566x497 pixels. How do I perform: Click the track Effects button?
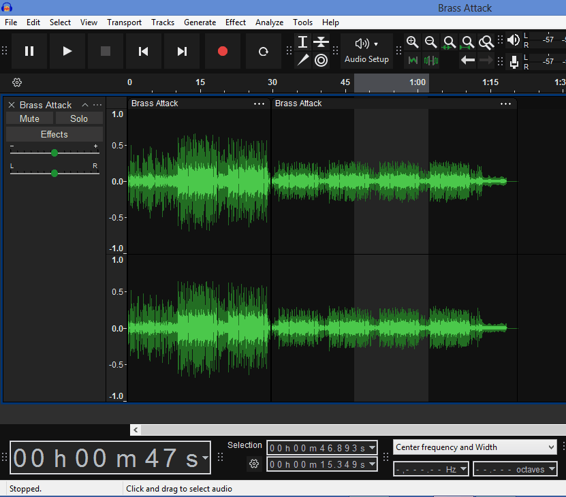(54, 134)
